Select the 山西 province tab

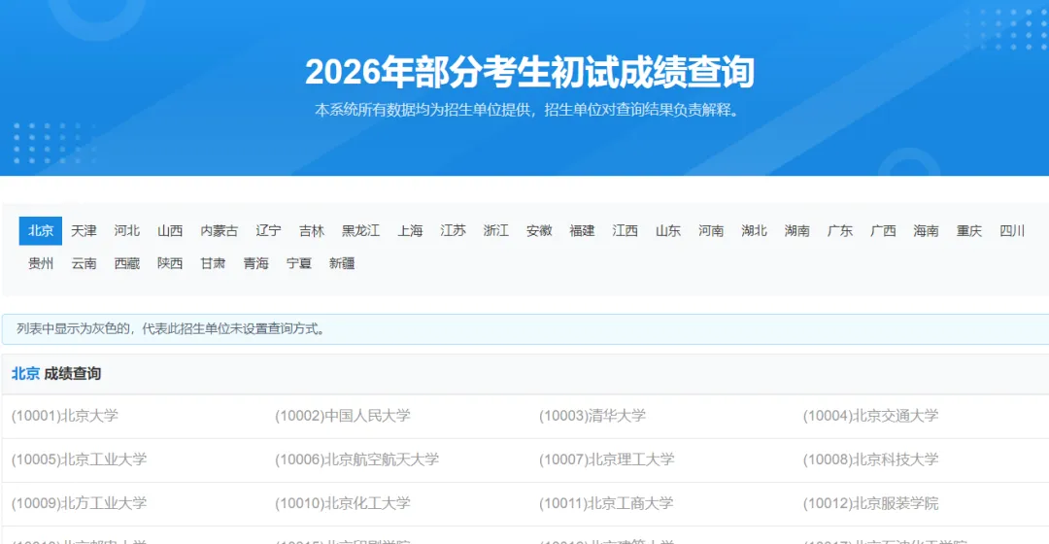(x=169, y=231)
